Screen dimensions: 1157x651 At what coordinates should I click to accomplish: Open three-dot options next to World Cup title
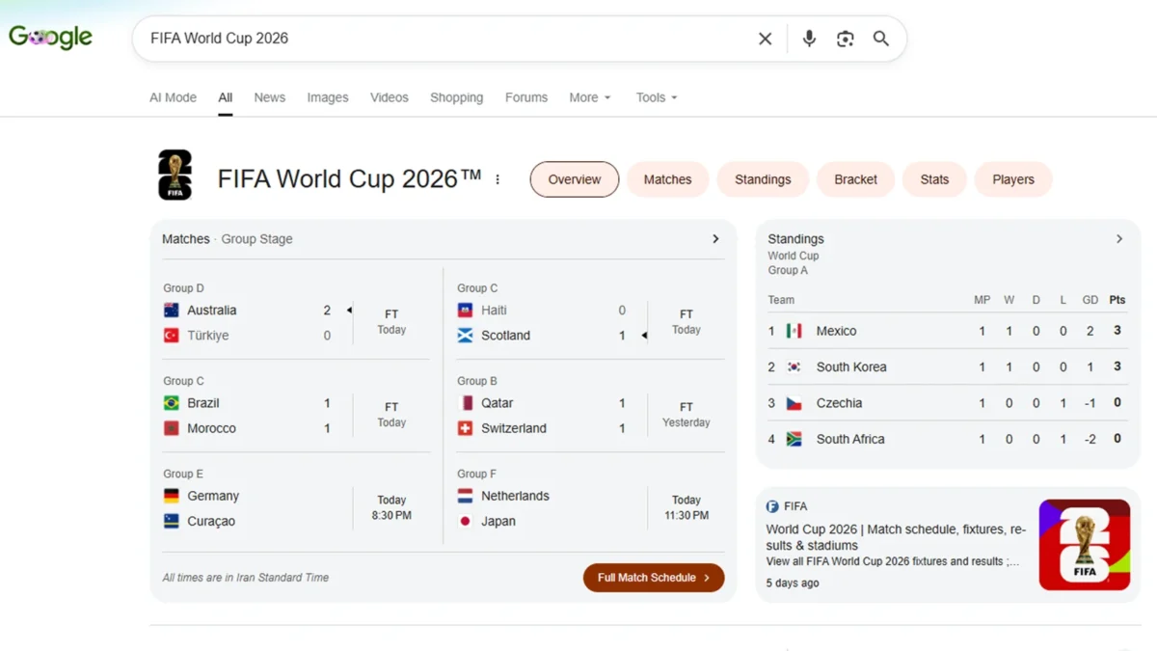point(498,179)
